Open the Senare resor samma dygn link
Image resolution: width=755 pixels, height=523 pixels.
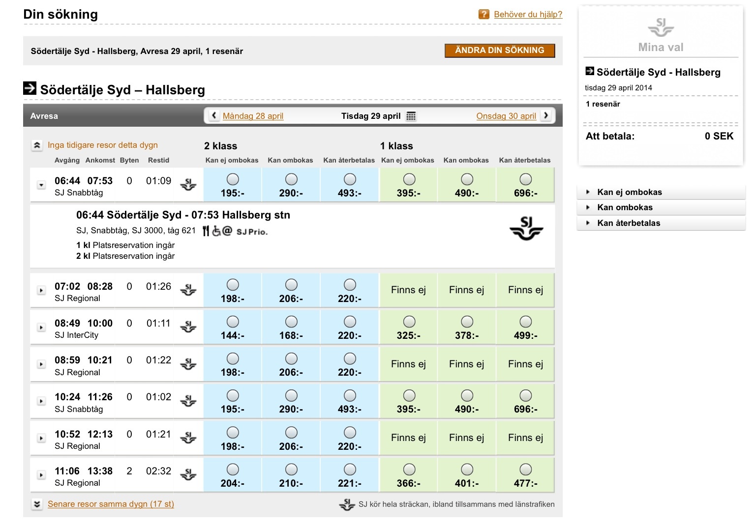111,504
